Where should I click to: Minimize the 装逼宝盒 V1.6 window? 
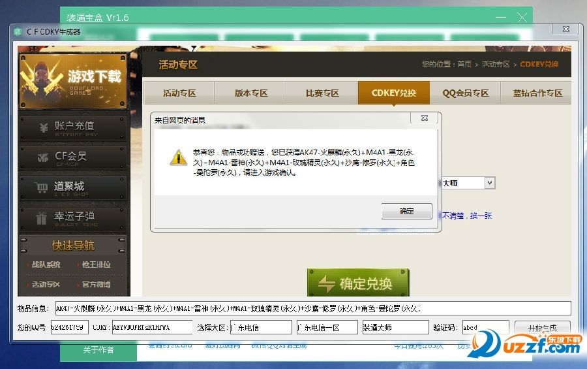pyautogui.click(x=500, y=17)
